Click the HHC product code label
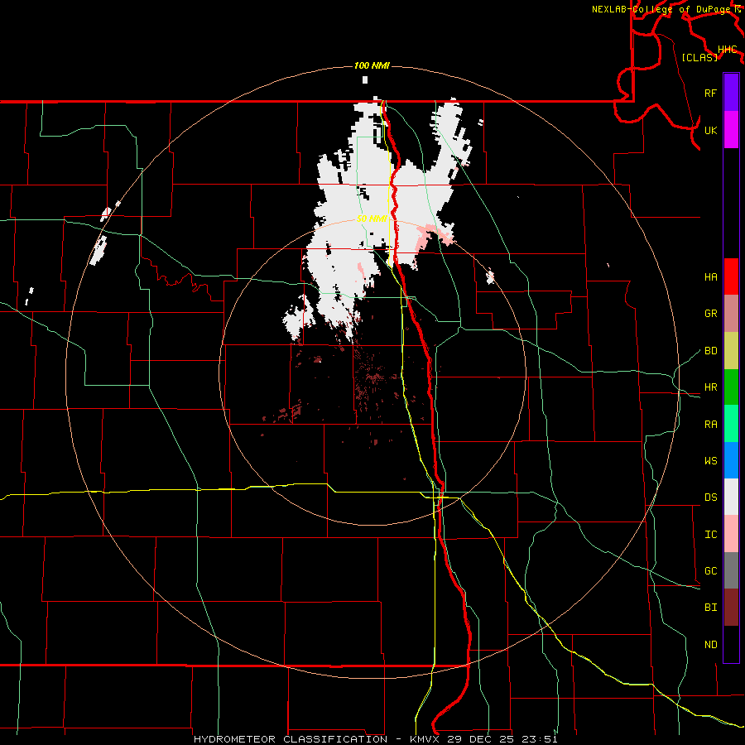Image resolution: width=745 pixels, height=745 pixels. [x=728, y=50]
